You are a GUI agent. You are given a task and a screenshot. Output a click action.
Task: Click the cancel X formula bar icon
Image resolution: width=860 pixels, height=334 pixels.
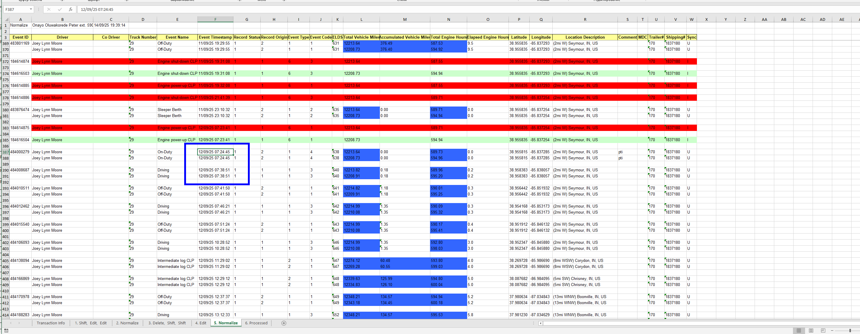point(49,9)
